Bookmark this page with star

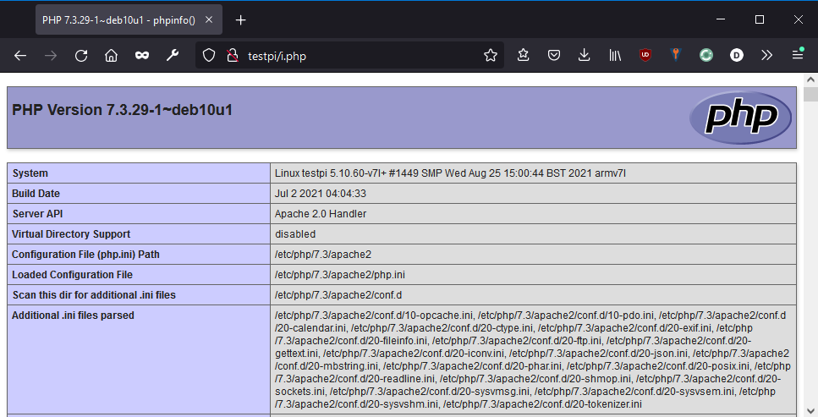tap(491, 55)
